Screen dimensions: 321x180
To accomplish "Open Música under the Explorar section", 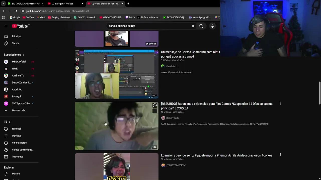I will point(16,173).
